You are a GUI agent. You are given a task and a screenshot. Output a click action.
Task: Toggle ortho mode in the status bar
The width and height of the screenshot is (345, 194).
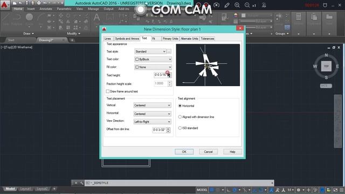coord(229,190)
